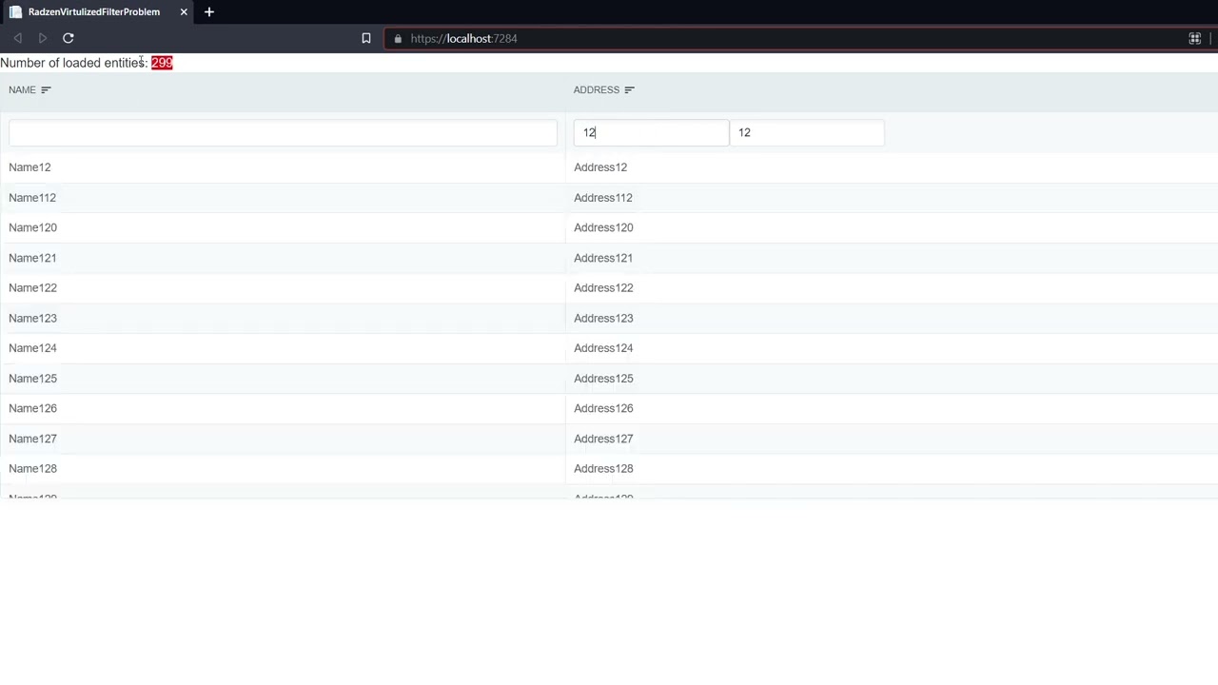Open the ADDRESS column filter icon
This screenshot has width=1218, height=685.
(629, 89)
